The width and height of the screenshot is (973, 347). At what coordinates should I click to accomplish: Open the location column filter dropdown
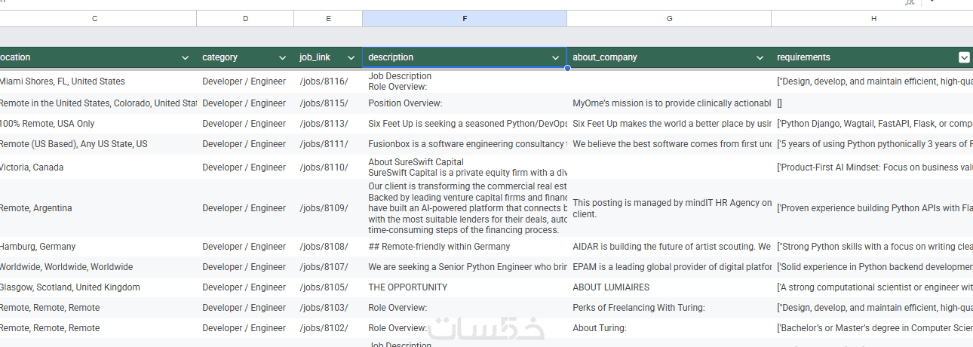(186, 57)
